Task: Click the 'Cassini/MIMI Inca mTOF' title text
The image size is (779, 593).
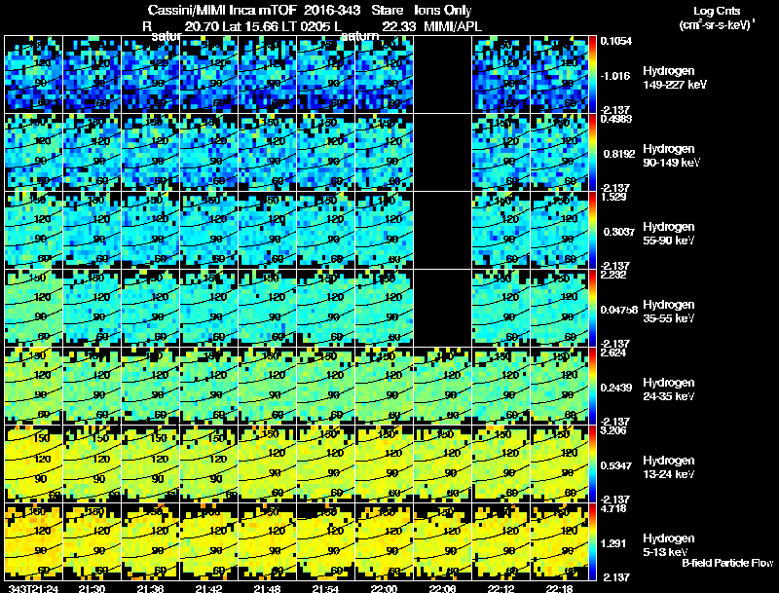Action: click(222, 11)
